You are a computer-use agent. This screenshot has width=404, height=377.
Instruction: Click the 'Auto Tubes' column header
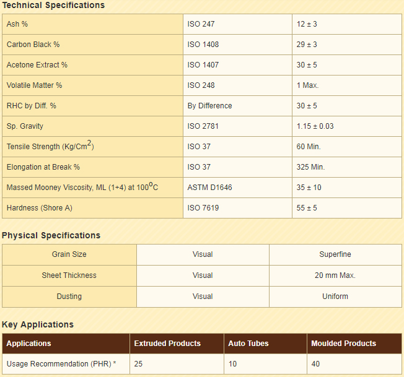click(265, 344)
